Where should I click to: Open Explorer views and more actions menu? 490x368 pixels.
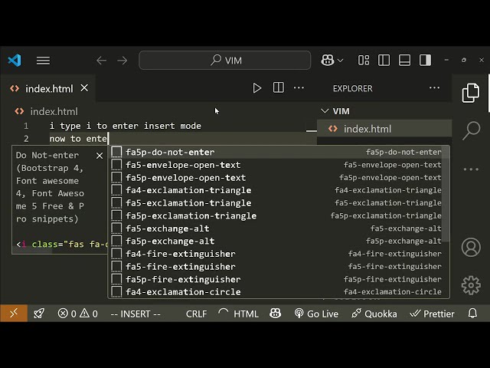(x=434, y=88)
